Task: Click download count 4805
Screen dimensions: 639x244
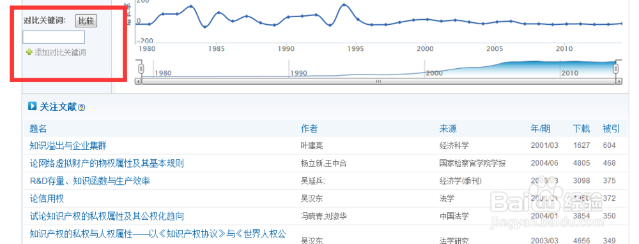Action: coord(581,163)
